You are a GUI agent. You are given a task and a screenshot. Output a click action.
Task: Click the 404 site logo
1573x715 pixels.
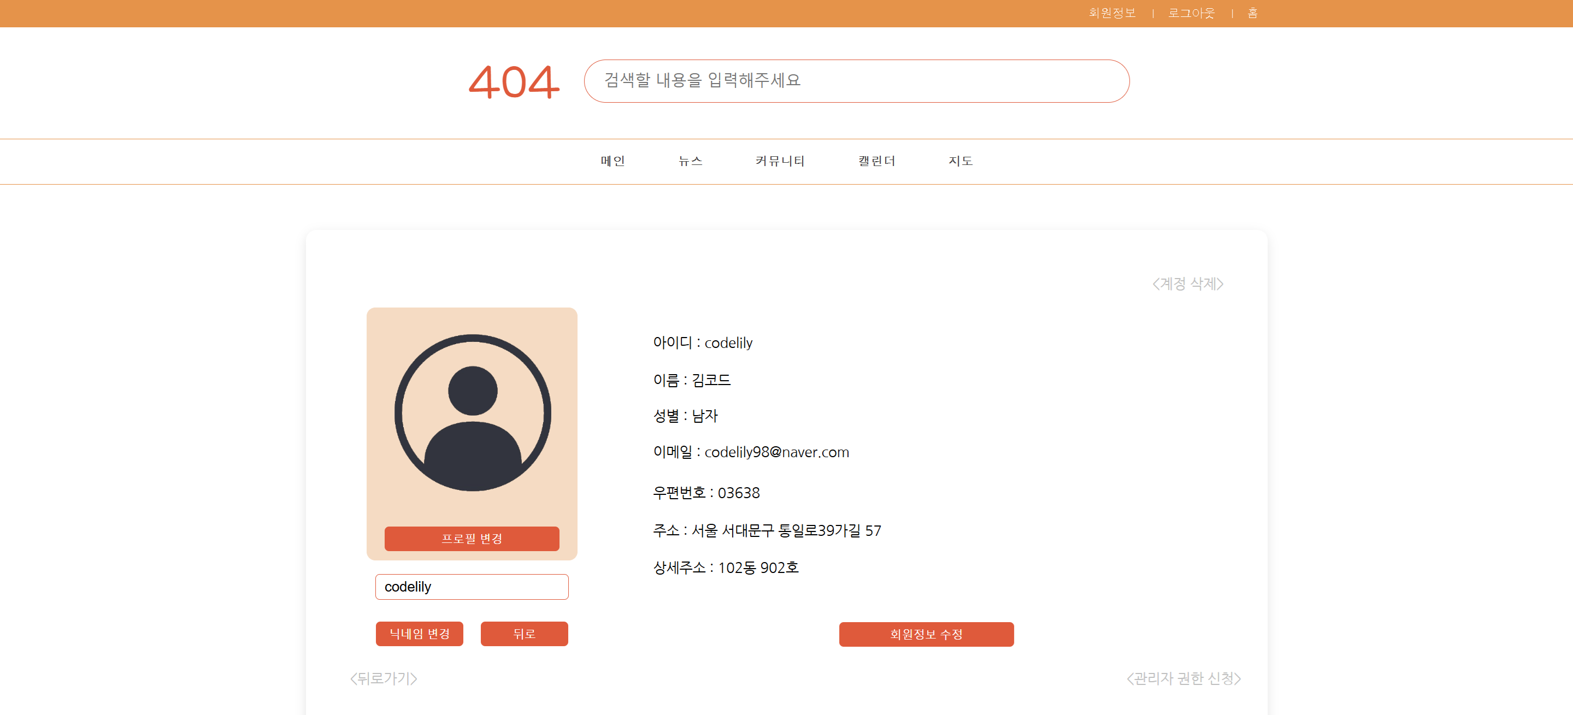514,82
